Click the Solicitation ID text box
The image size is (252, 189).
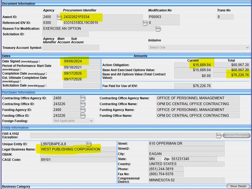65,34
